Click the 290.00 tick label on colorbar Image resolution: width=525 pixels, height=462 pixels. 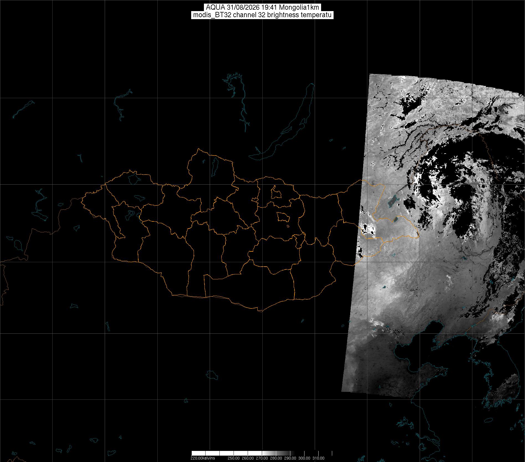point(290,458)
